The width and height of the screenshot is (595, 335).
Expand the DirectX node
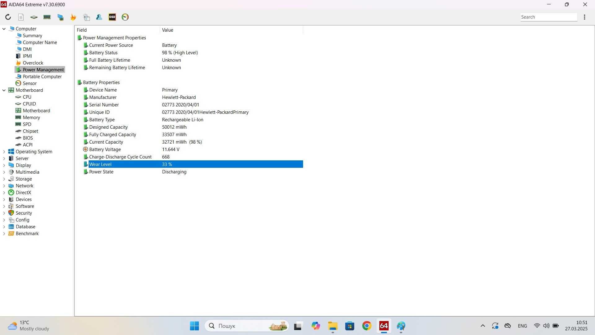4,193
